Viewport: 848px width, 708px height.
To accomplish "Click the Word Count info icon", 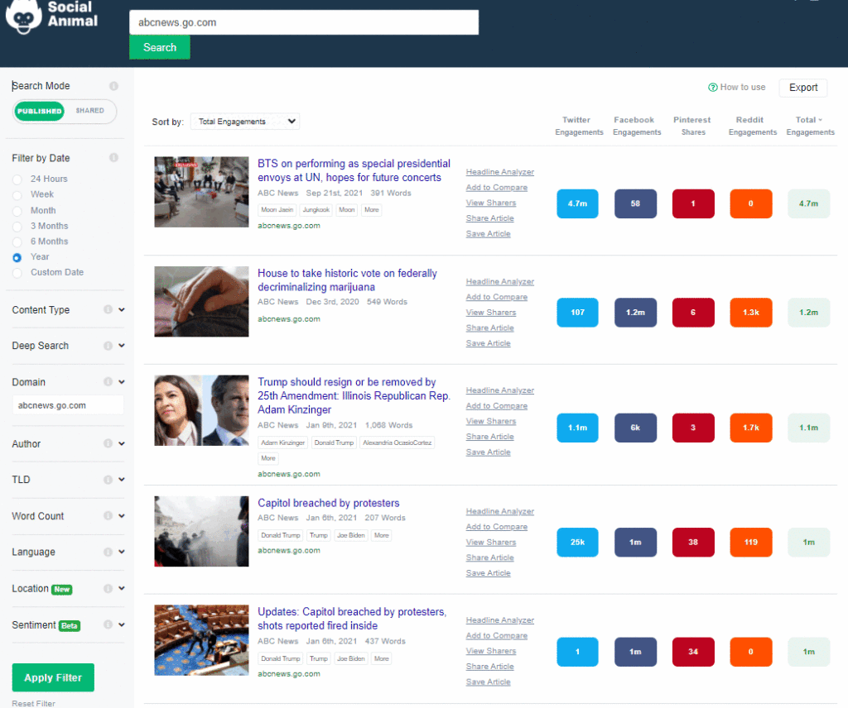I will tap(108, 516).
